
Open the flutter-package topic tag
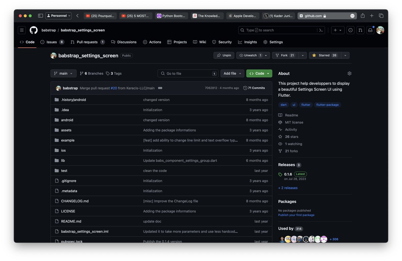(328, 104)
